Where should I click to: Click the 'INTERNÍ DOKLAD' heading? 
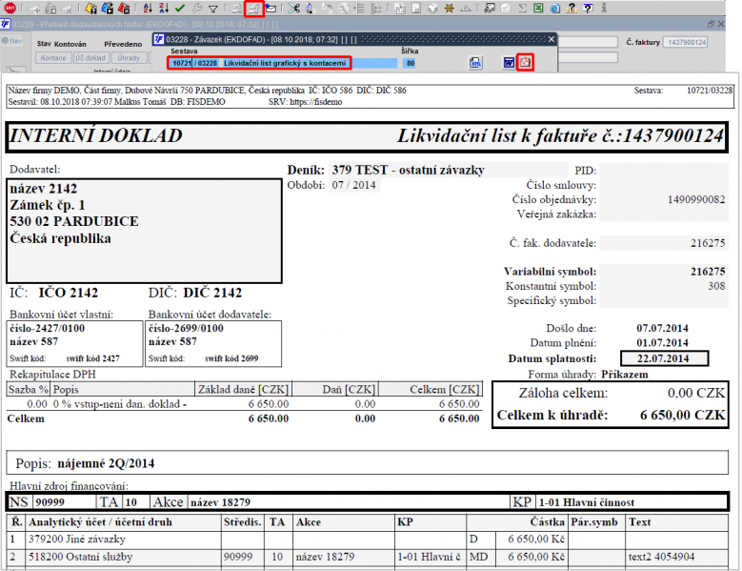95,136
